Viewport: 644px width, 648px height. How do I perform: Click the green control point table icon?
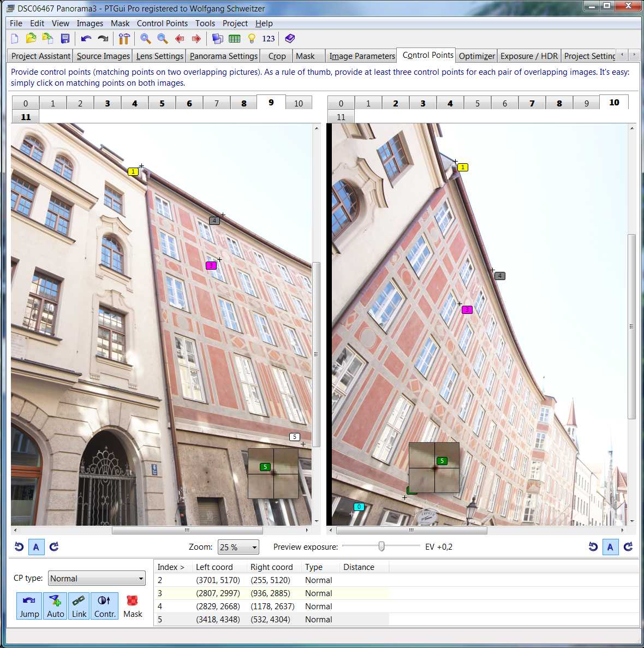pos(235,39)
